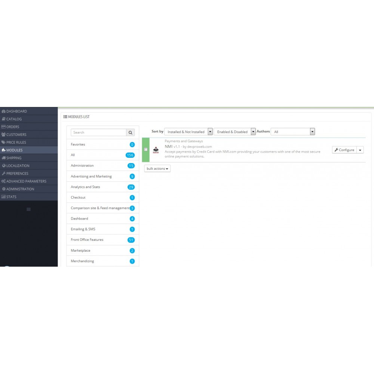Select the Administration module category
Viewport: 374px width, 374px height.
(x=103, y=166)
